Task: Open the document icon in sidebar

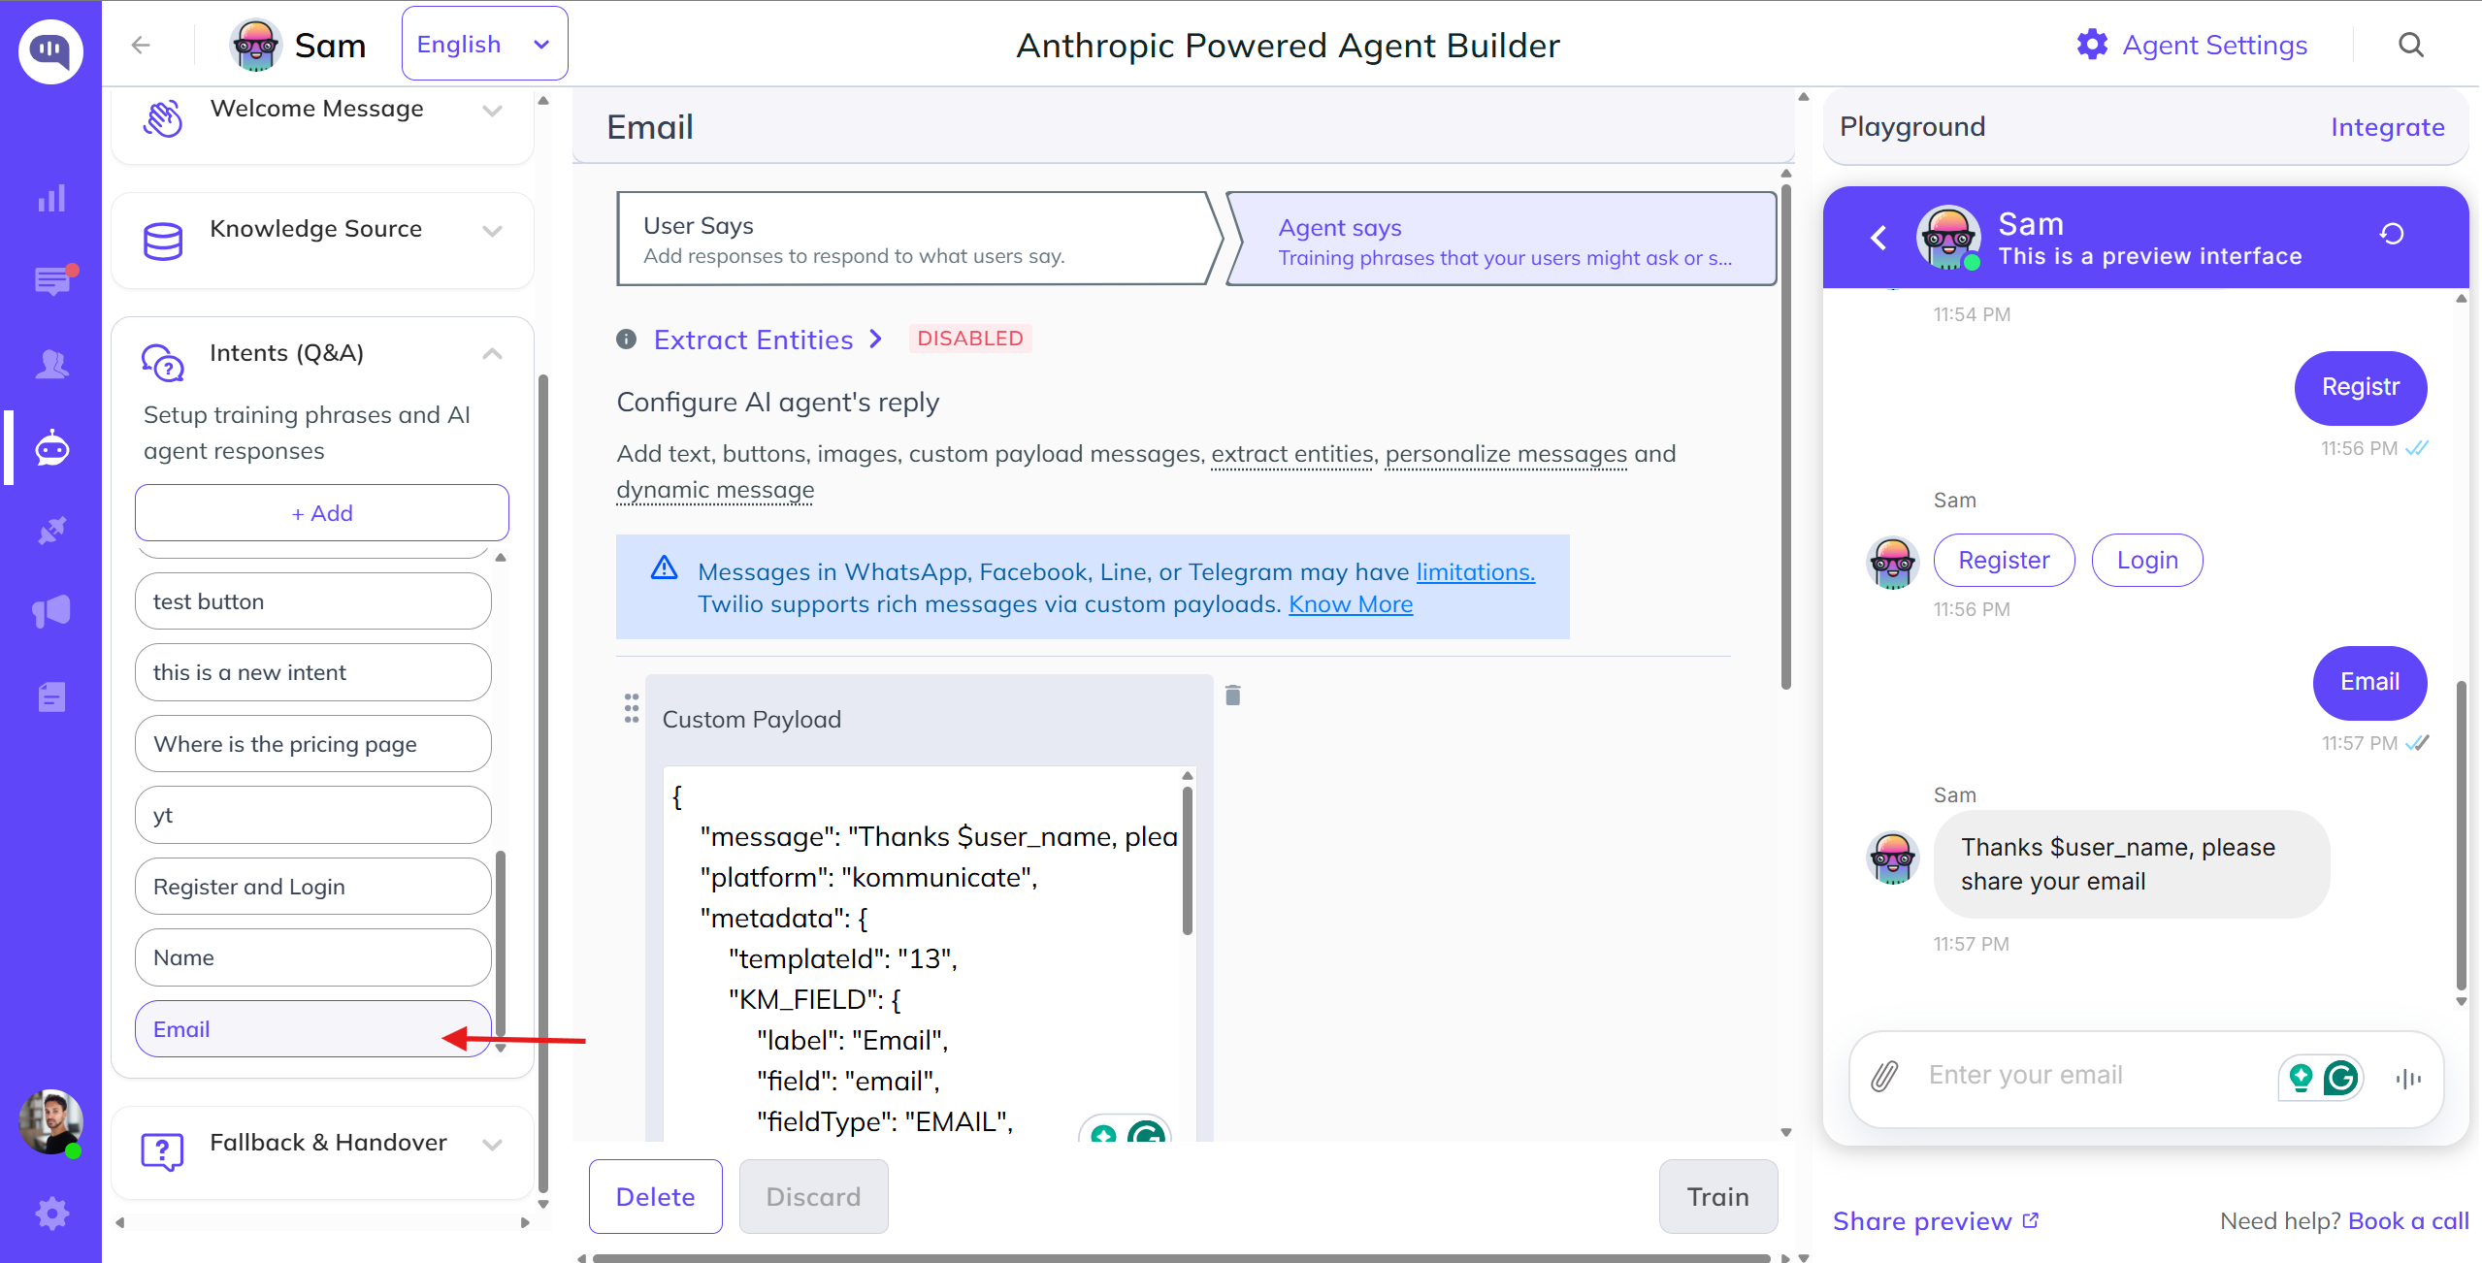Action: [51, 696]
